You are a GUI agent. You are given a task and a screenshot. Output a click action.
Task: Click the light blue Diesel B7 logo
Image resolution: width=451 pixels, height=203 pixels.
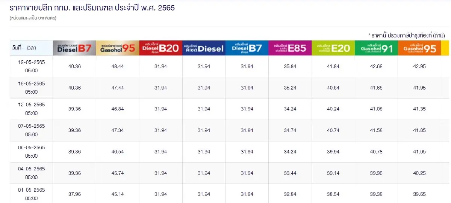(247, 48)
